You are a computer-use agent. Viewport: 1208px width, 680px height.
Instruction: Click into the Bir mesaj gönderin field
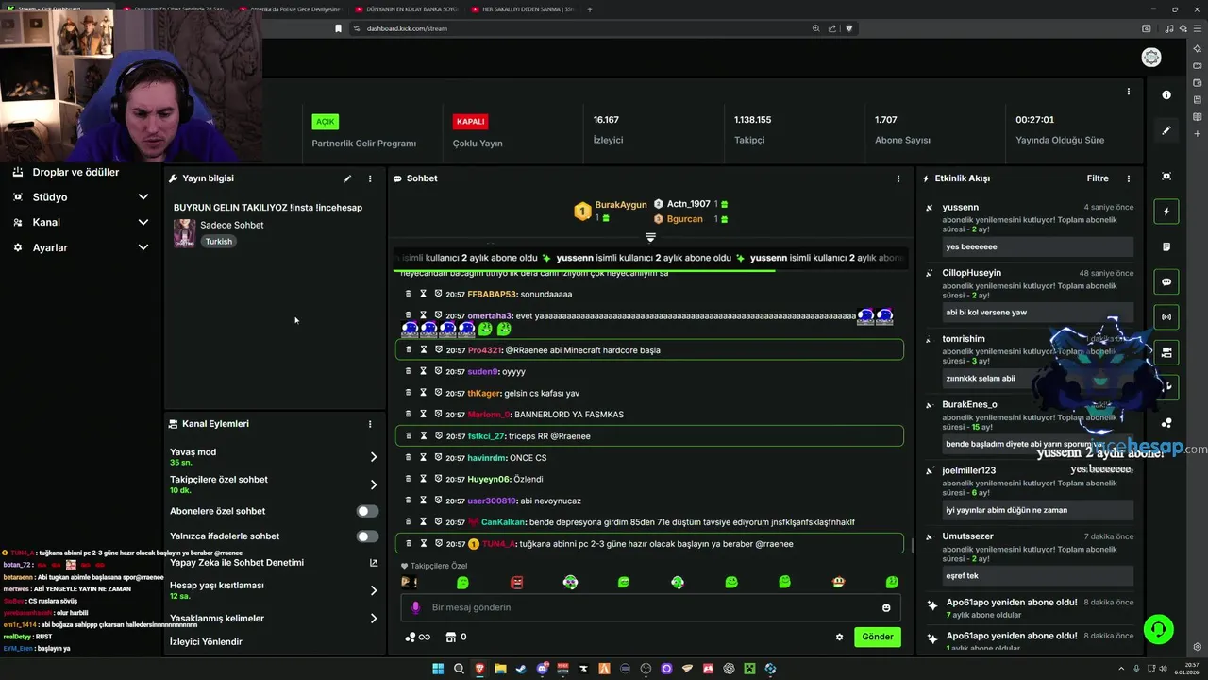(x=650, y=607)
